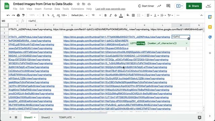
Task: Click the move to folder icon
Action: point(84,4)
